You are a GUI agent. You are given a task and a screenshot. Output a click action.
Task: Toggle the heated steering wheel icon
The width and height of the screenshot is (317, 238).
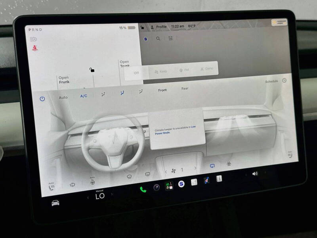click(x=92, y=181)
